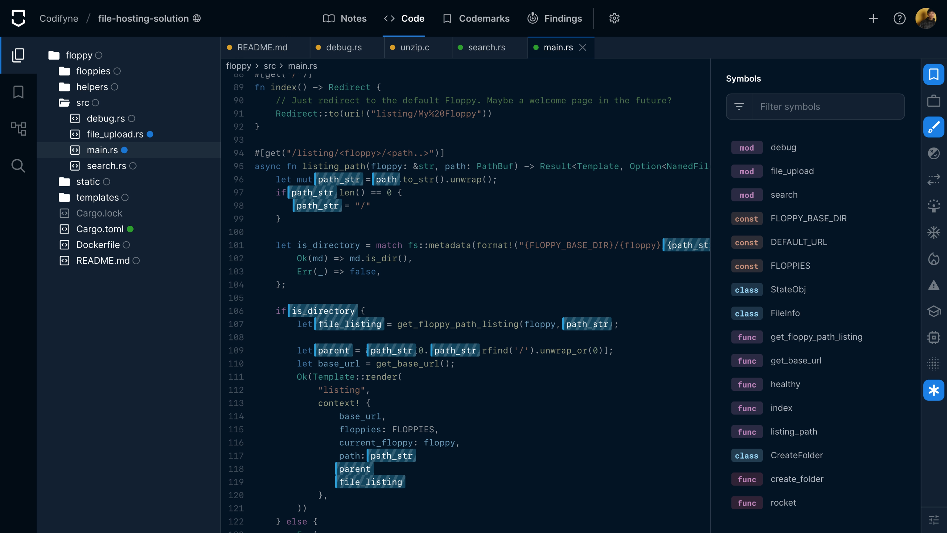
Task: Open the dependency tree view icon
Action: [18, 129]
